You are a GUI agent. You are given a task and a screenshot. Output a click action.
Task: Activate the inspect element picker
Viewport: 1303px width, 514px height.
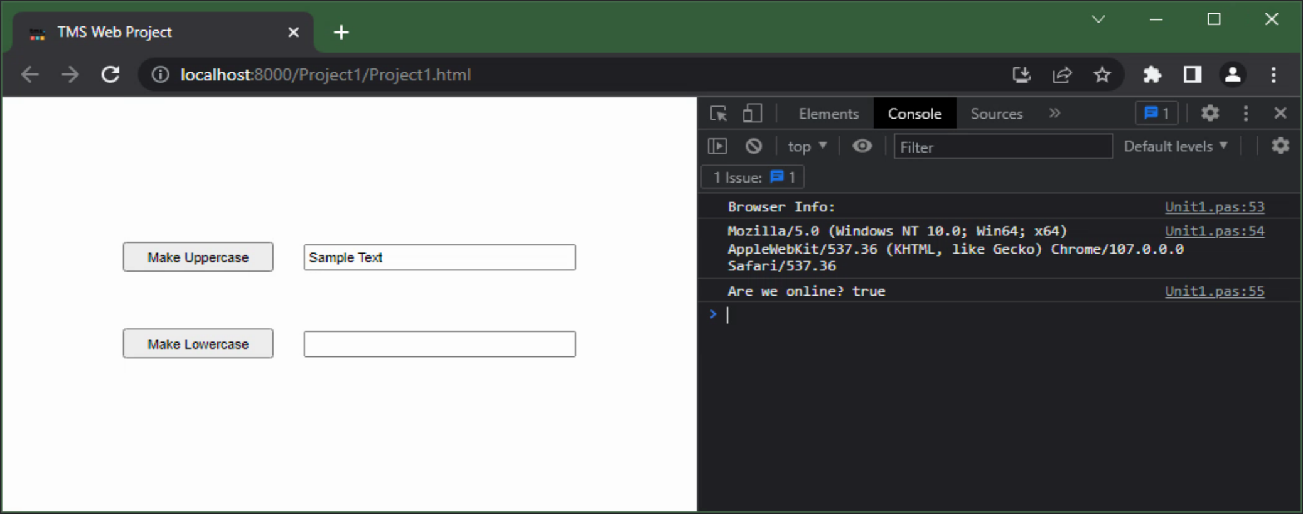(719, 114)
